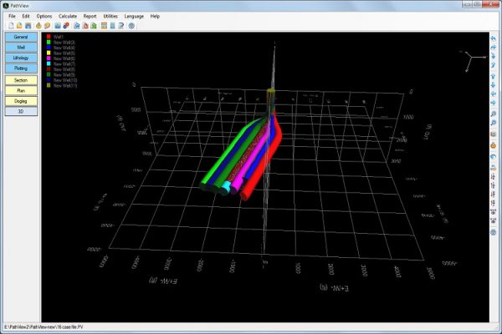Viewport: 502px width, 334px height.
Task: Switch to the Dogleg view
Action: click(21, 100)
